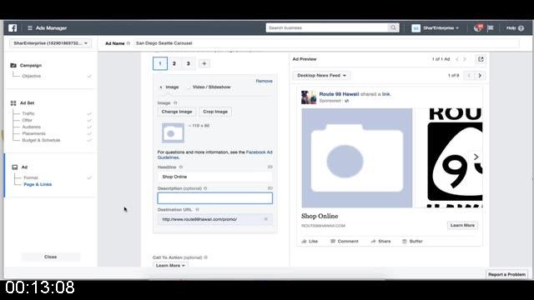This screenshot has height=300, width=534.
Task: Open Objective in the Campaign tree
Action: click(32, 76)
